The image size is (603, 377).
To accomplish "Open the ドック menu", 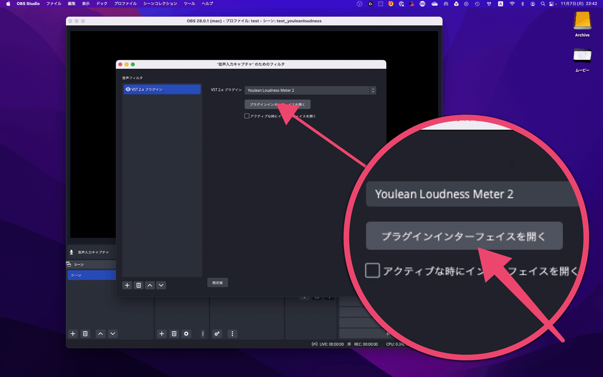I will [102, 4].
